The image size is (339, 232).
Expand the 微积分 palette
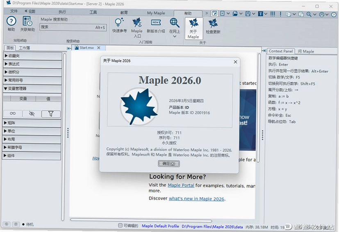coord(32,72)
